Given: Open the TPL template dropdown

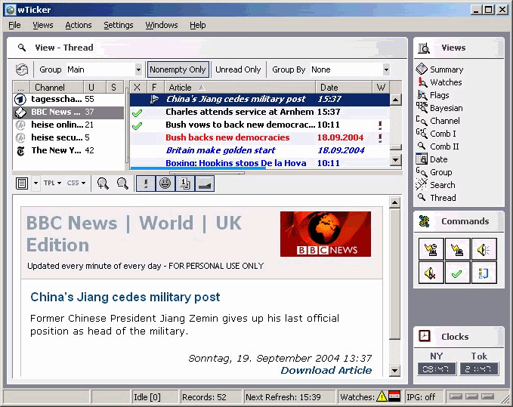Looking at the screenshot, I should coord(52,183).
